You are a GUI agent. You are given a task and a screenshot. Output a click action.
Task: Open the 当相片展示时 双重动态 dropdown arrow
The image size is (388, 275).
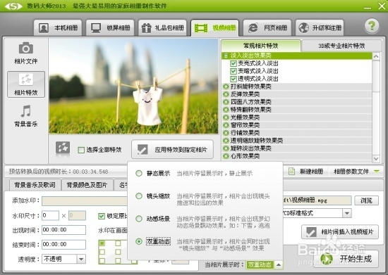[279, 265]
